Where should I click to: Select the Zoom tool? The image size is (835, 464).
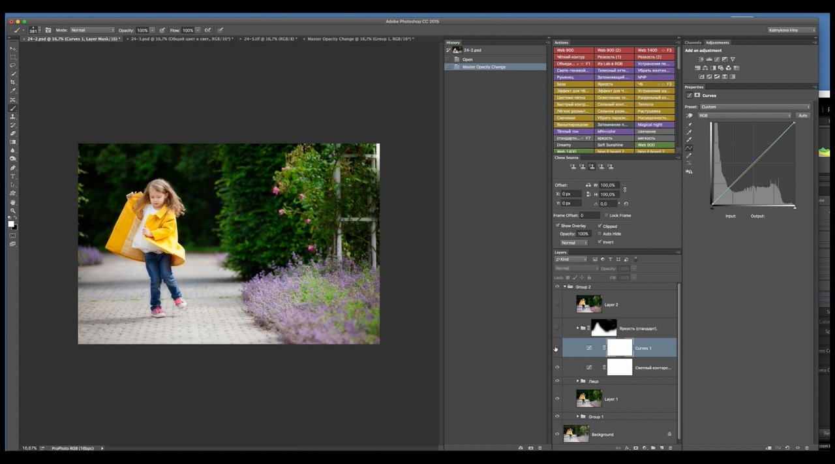[13, 211]
